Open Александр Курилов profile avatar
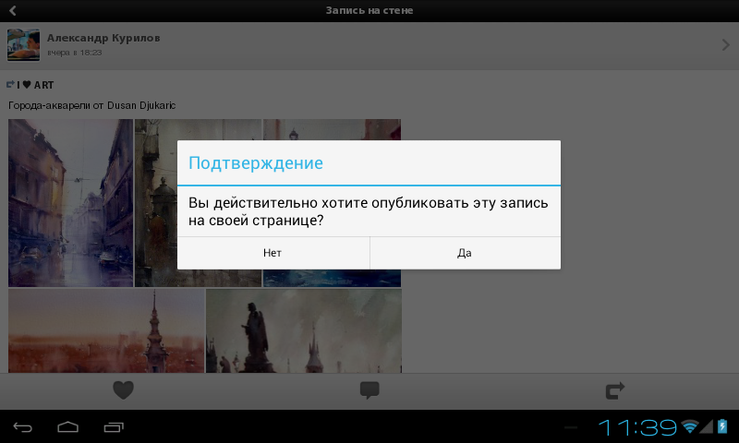 tap(23, 44)
